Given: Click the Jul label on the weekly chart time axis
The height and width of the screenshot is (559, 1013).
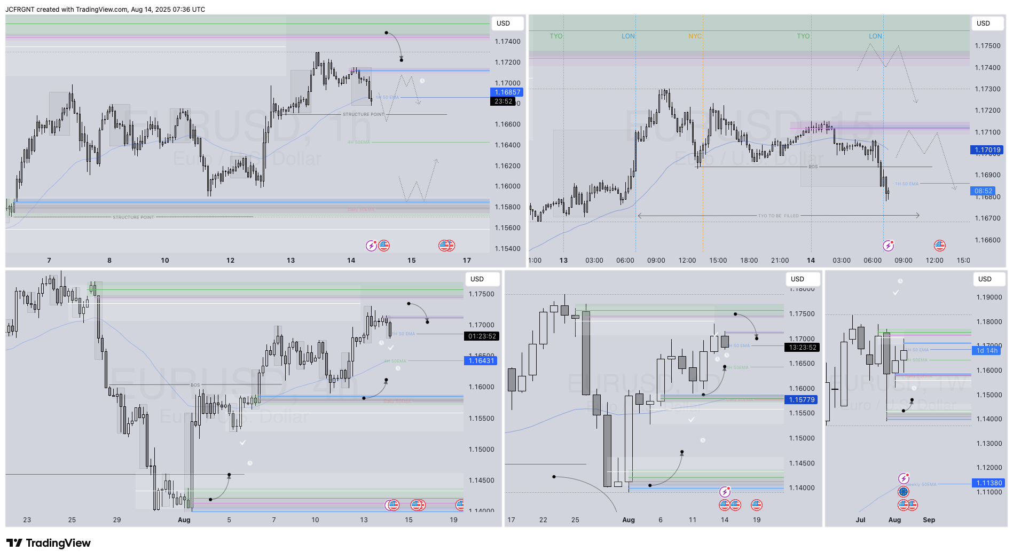Looking at the screenshot, I should [860, 520].
